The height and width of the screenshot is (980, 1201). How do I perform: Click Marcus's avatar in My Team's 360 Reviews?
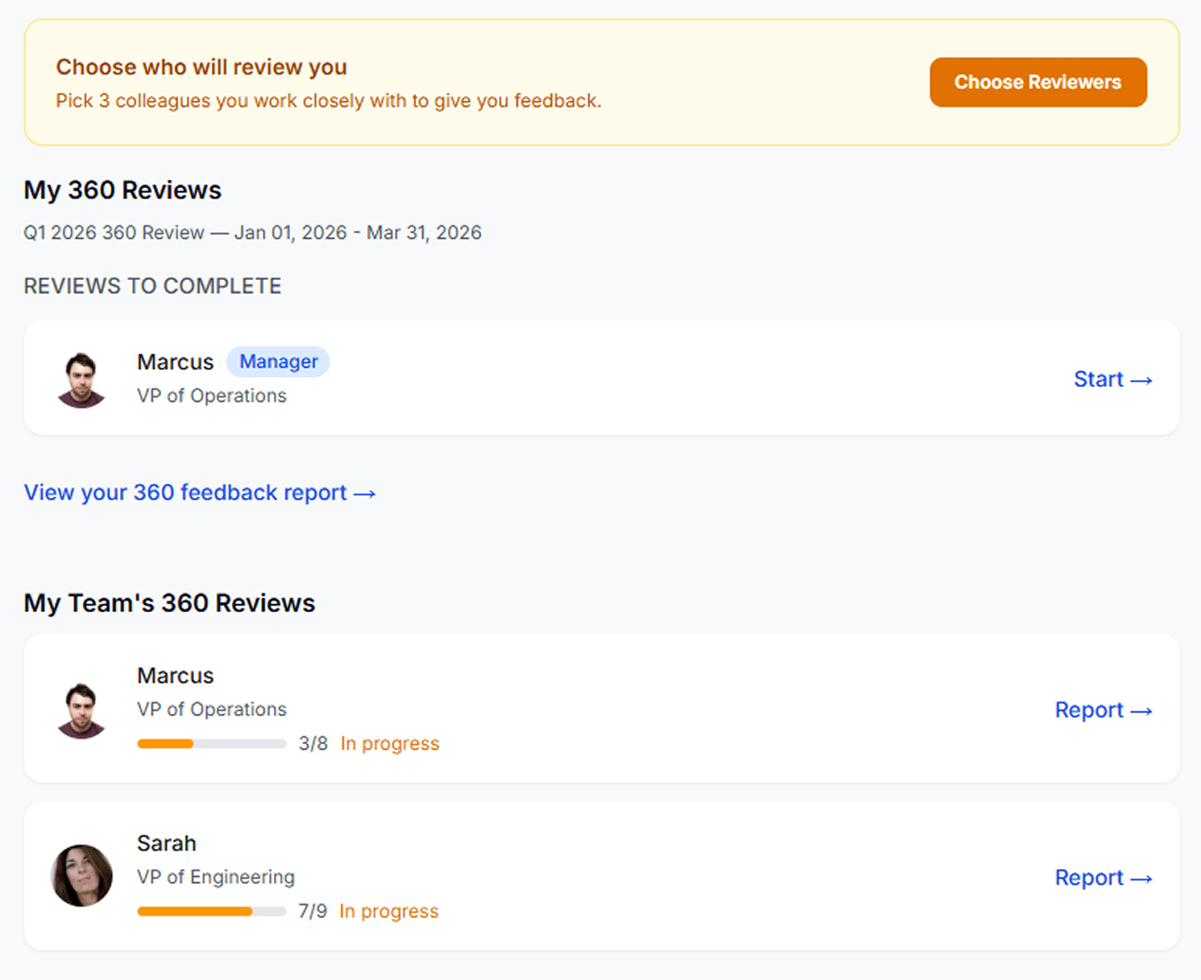pos(81,710)
